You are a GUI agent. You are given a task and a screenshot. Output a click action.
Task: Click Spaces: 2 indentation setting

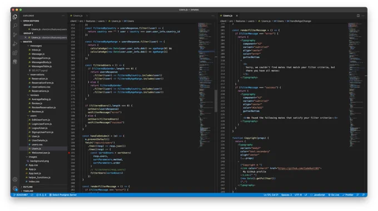[287, 195]
